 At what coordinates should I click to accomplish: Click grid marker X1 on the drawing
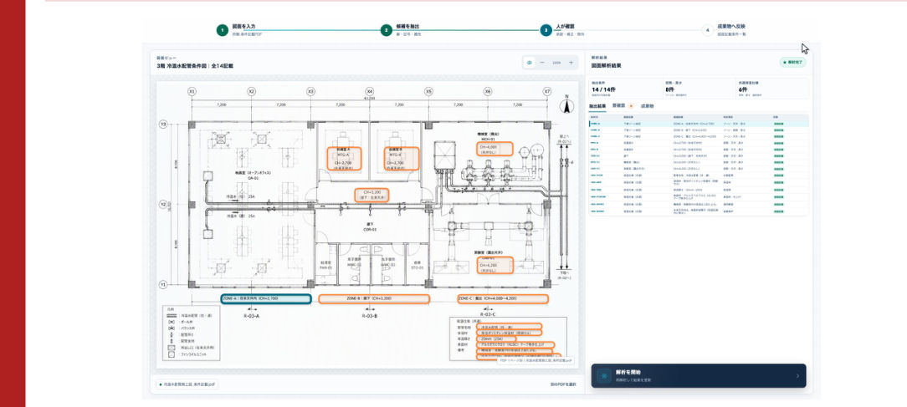point(192,91)
